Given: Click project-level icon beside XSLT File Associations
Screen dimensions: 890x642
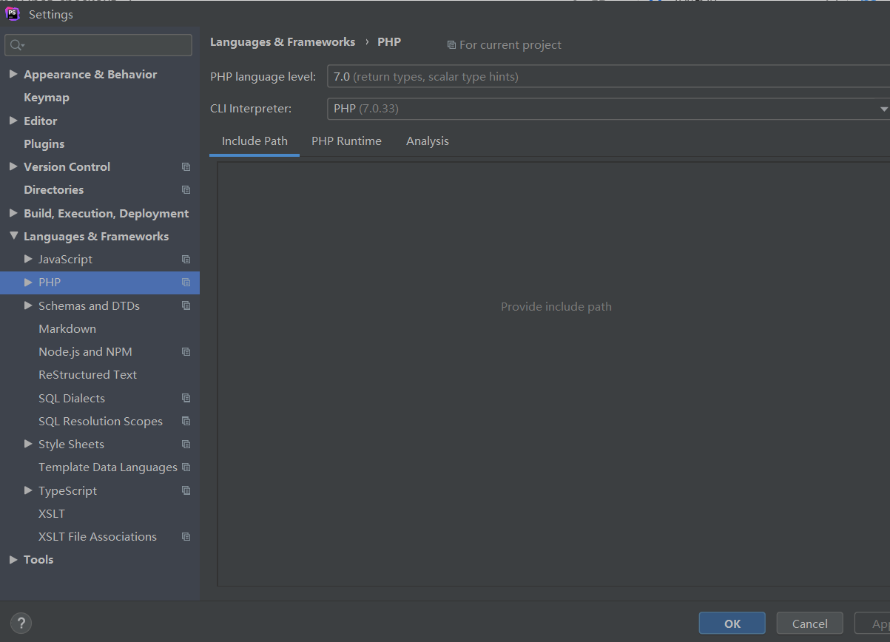Looking at the screenshot, I should [186, 537].
